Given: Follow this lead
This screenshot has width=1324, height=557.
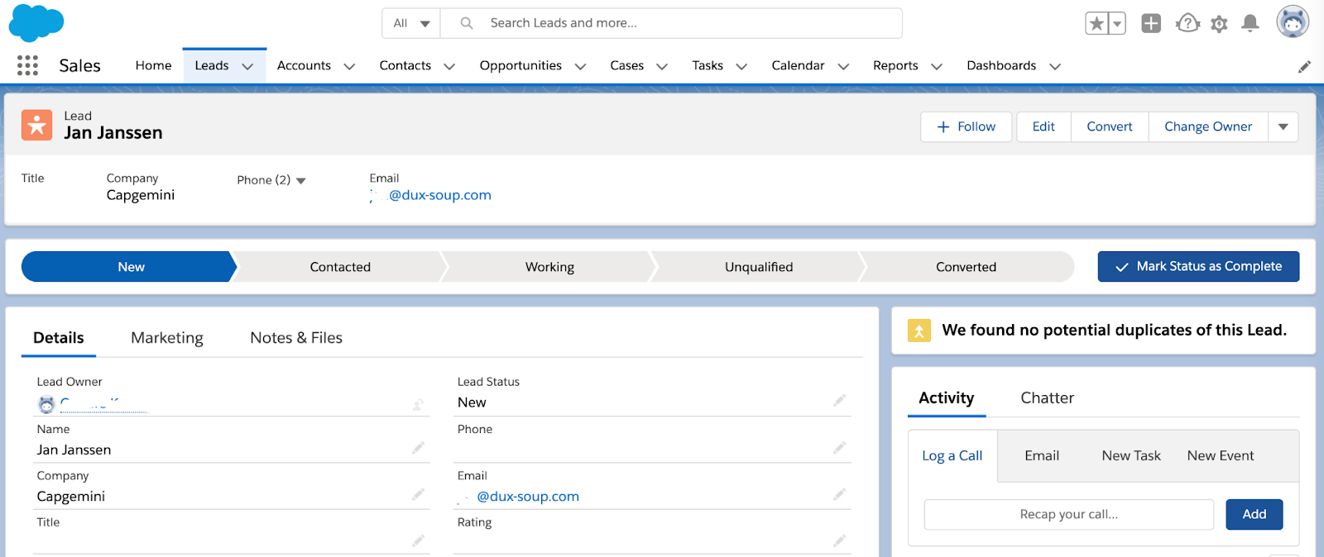Looking at the screenshot, I should [x=966, y=127].
